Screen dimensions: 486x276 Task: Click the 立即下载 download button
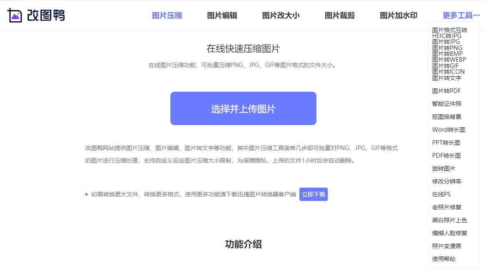pos(313,194)
